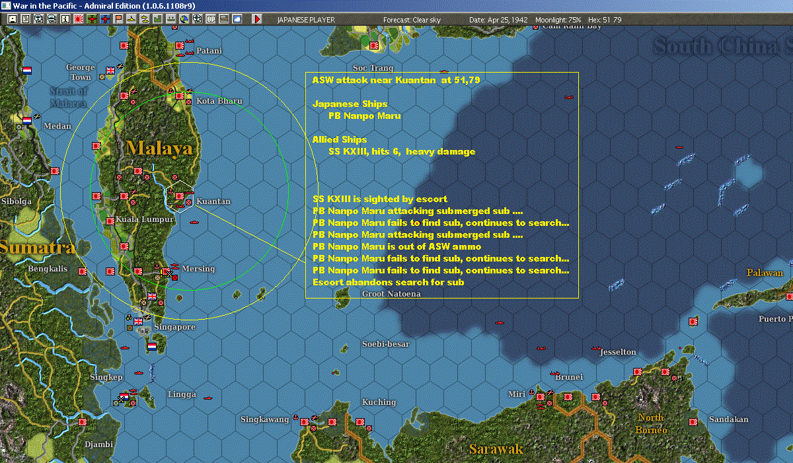Click the British flag base at George Town

[x=110, y=69]
